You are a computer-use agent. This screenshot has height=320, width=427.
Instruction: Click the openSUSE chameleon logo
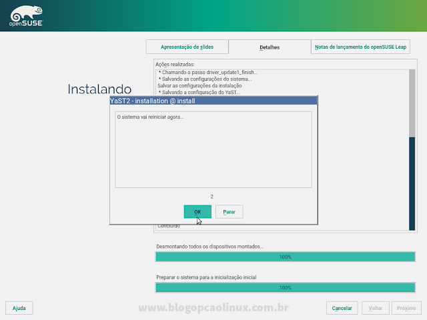click(x=26, y=16)
